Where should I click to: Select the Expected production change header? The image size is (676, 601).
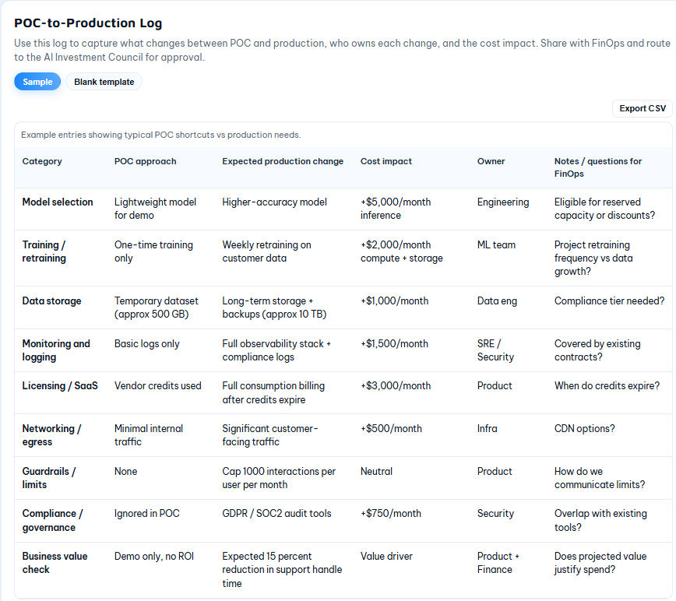pos(283,161)
